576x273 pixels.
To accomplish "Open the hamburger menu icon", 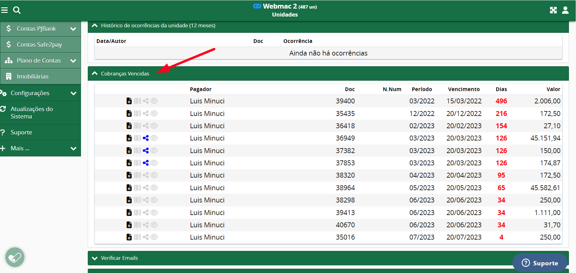I will point(4,10).
